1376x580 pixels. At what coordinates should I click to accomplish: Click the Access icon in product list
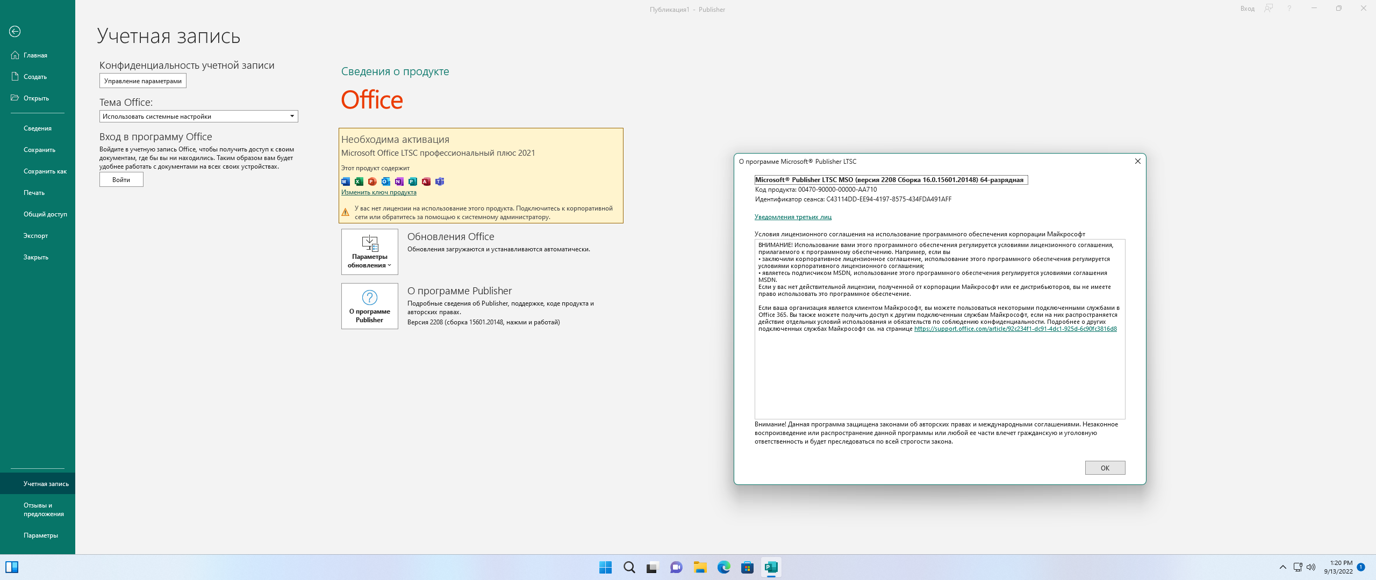click(x=426, y=182)
